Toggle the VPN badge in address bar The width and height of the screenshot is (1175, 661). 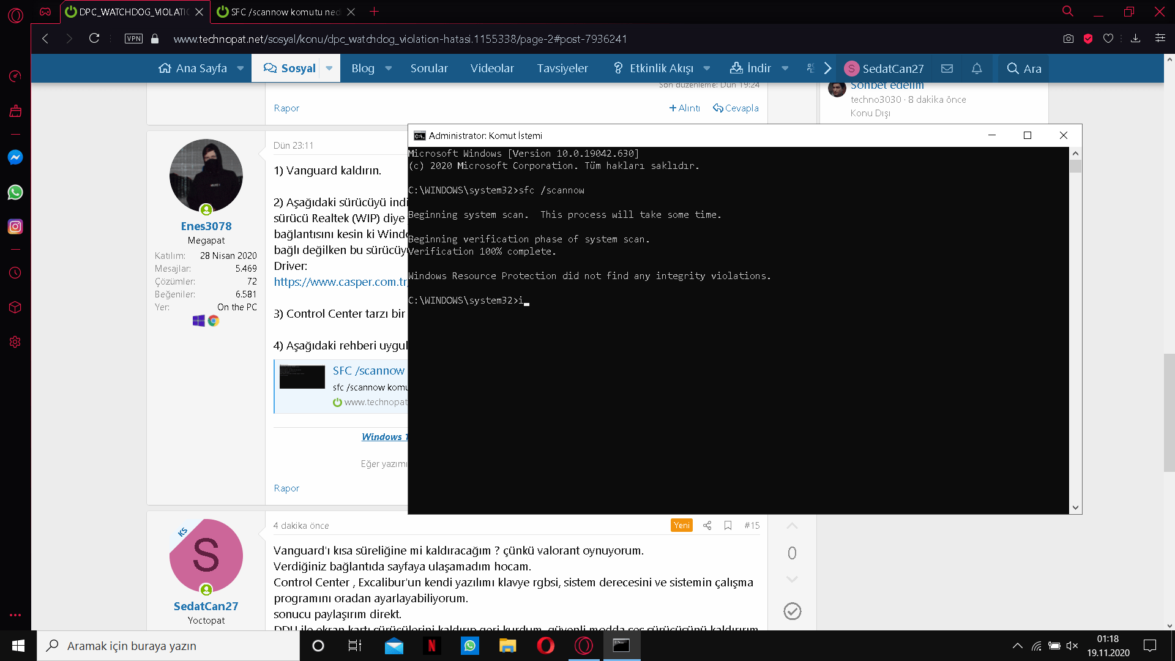coord(133,39)
